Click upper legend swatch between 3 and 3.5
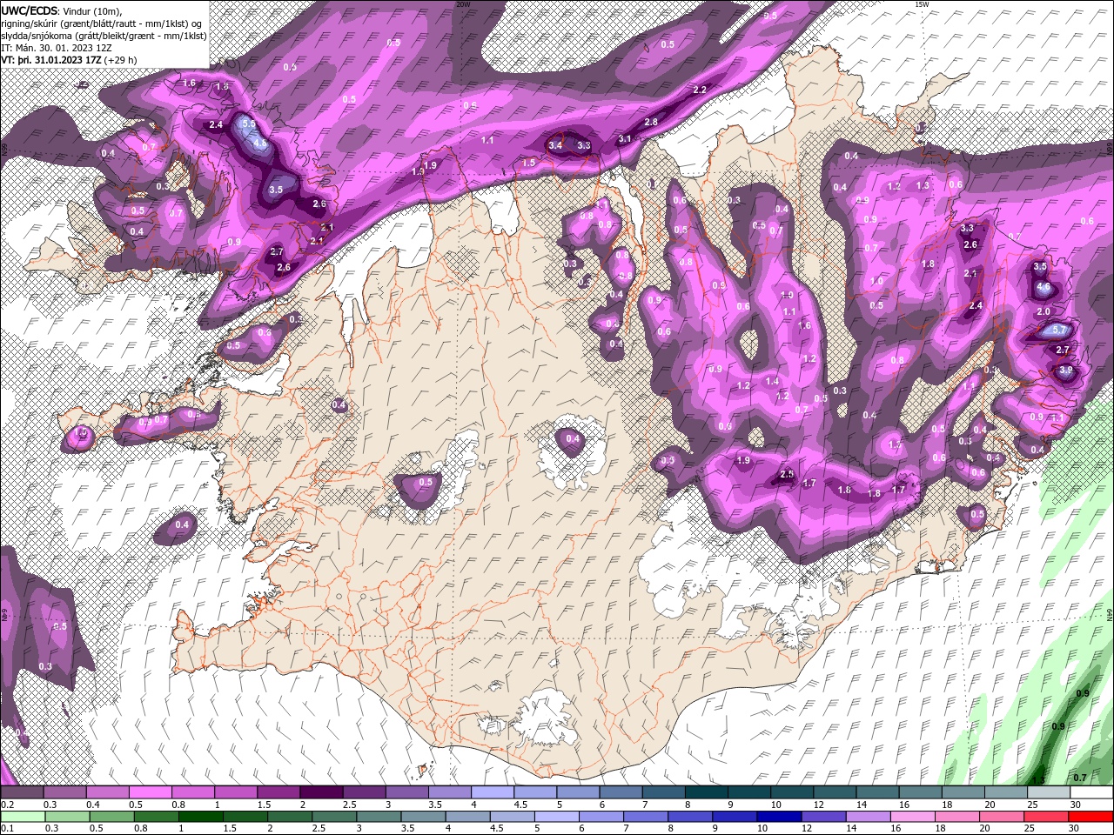 407,792
